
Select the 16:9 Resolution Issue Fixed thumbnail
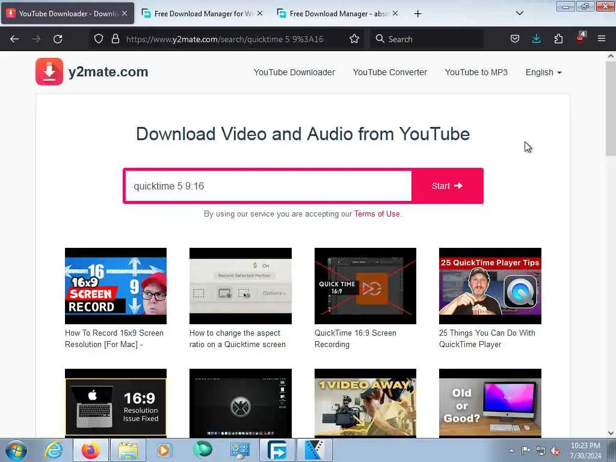(x=115, y=404)
